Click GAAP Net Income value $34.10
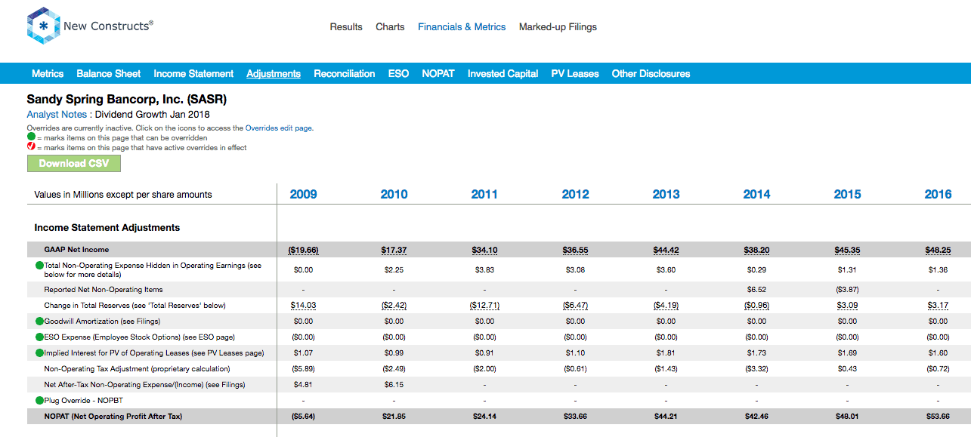Image resolution: width=971 pixels, height=437 pixels. (x=484, y=250)
